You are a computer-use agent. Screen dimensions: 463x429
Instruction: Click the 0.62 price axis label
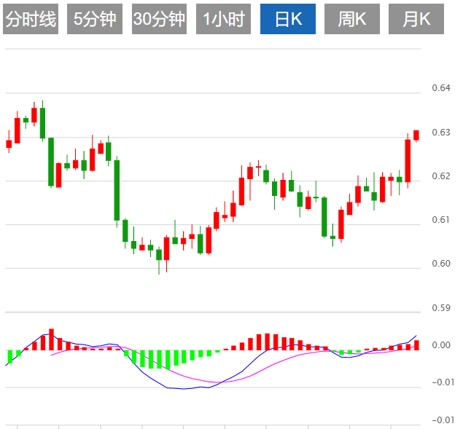click(x=440, y=176)
